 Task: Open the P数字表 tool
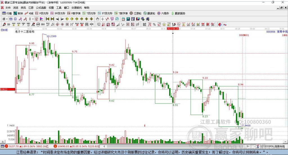[x=74, y=13]
